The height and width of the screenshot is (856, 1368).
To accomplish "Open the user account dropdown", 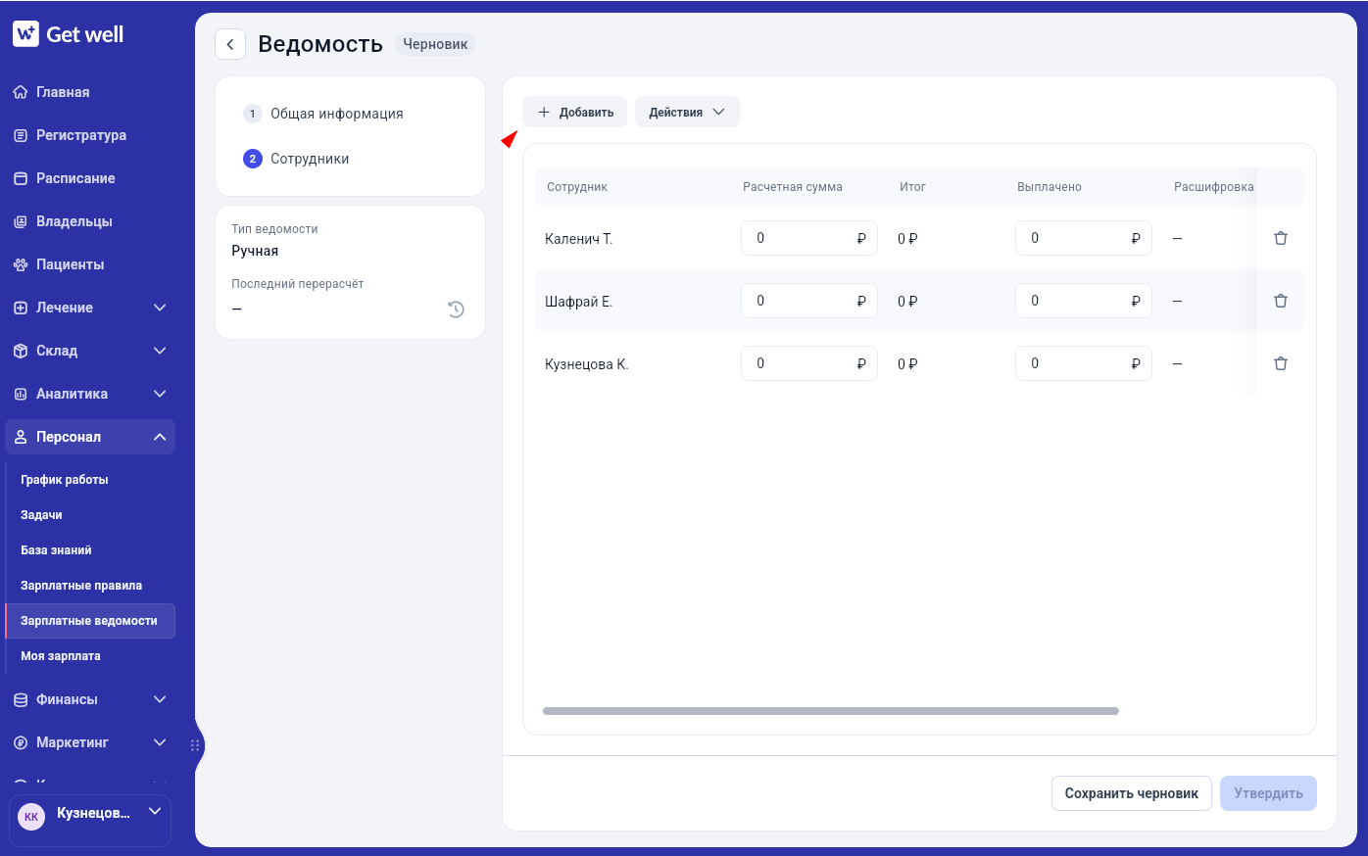I will [x=154, y=812].
